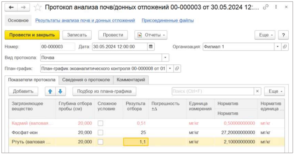The height and width of the screenshot is (154, 294).
Task: Click the back navigation arrow
Action: [11, 8]
